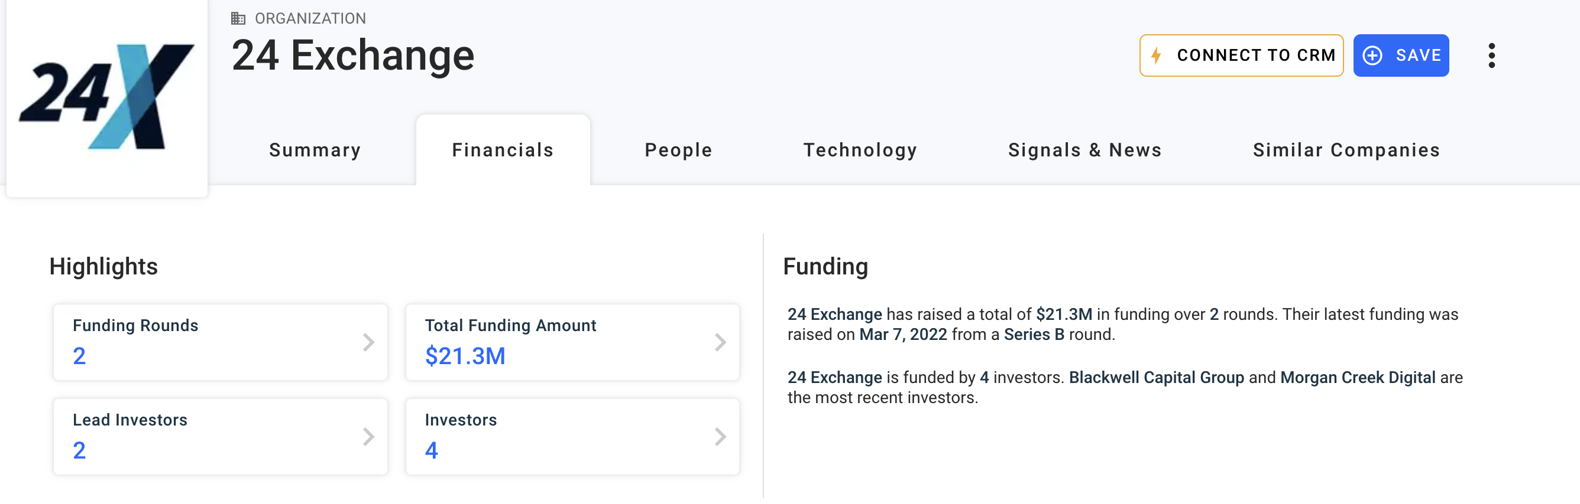
Task: Open the Blackwell Capital Group link
Action: click(x=1156, y=377)
